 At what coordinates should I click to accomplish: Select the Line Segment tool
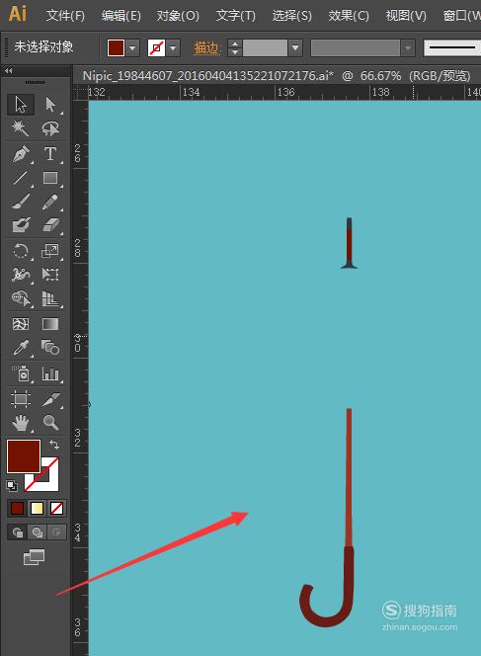[x=21, y=178]
